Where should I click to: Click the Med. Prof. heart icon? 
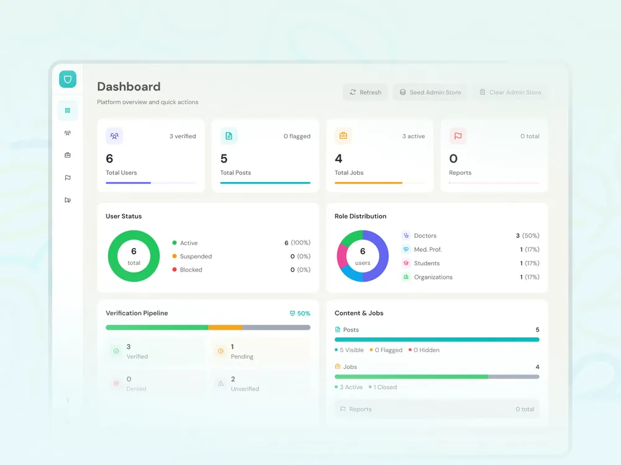(x=406, y=249)
